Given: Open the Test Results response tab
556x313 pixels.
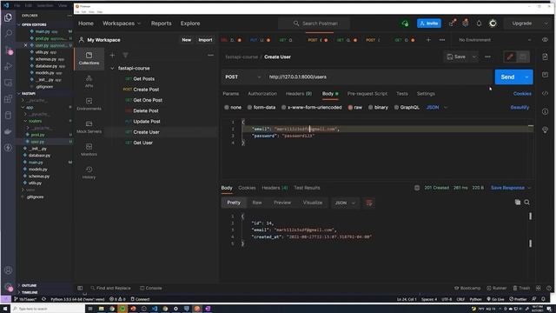Looking at the screenshot, I should click(x=307, y=188).
